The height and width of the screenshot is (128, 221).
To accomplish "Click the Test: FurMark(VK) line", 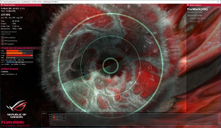I will (8, 11).
